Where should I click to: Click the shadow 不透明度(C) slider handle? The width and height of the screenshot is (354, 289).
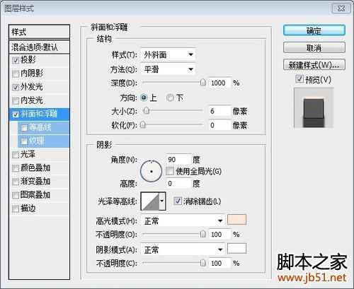(x=202, y=263)
